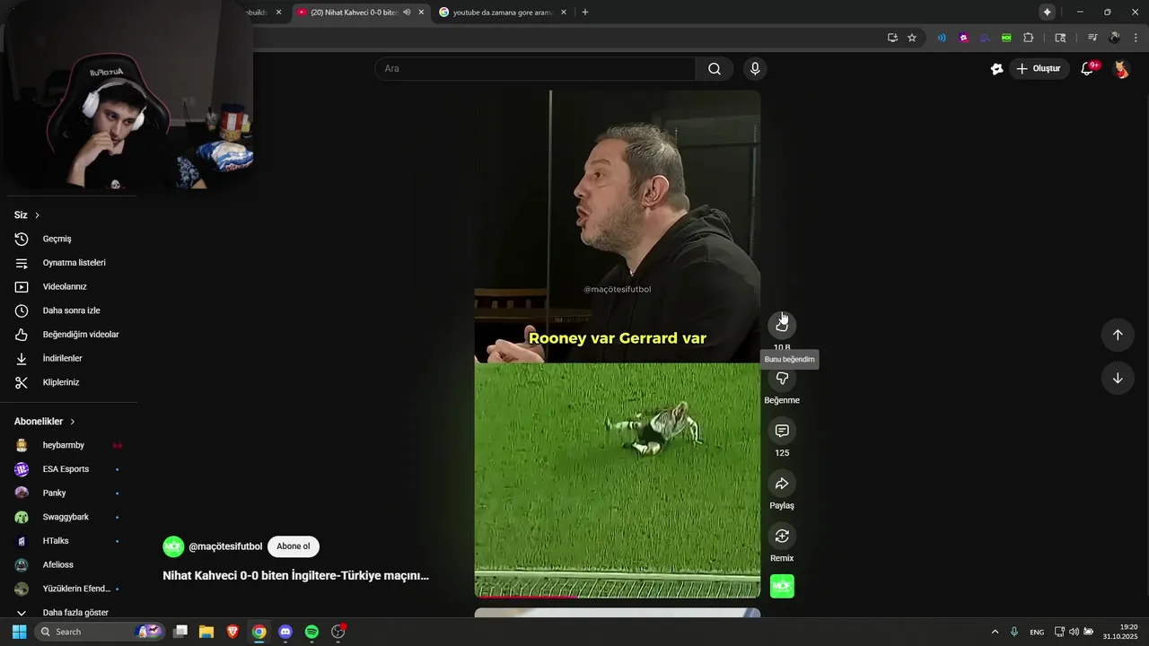Viewport: 1149px width, 646px height.
Task: Open the @maçötesifutbol channel link
Action: coord(225,546)
